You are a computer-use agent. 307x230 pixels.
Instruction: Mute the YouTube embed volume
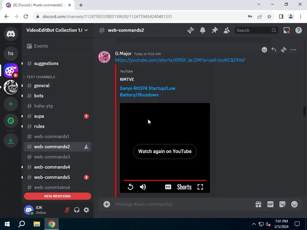143,187
